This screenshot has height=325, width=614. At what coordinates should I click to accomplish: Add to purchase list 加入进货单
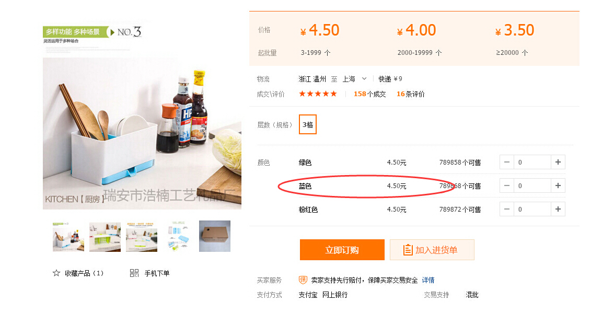point(432,250)
